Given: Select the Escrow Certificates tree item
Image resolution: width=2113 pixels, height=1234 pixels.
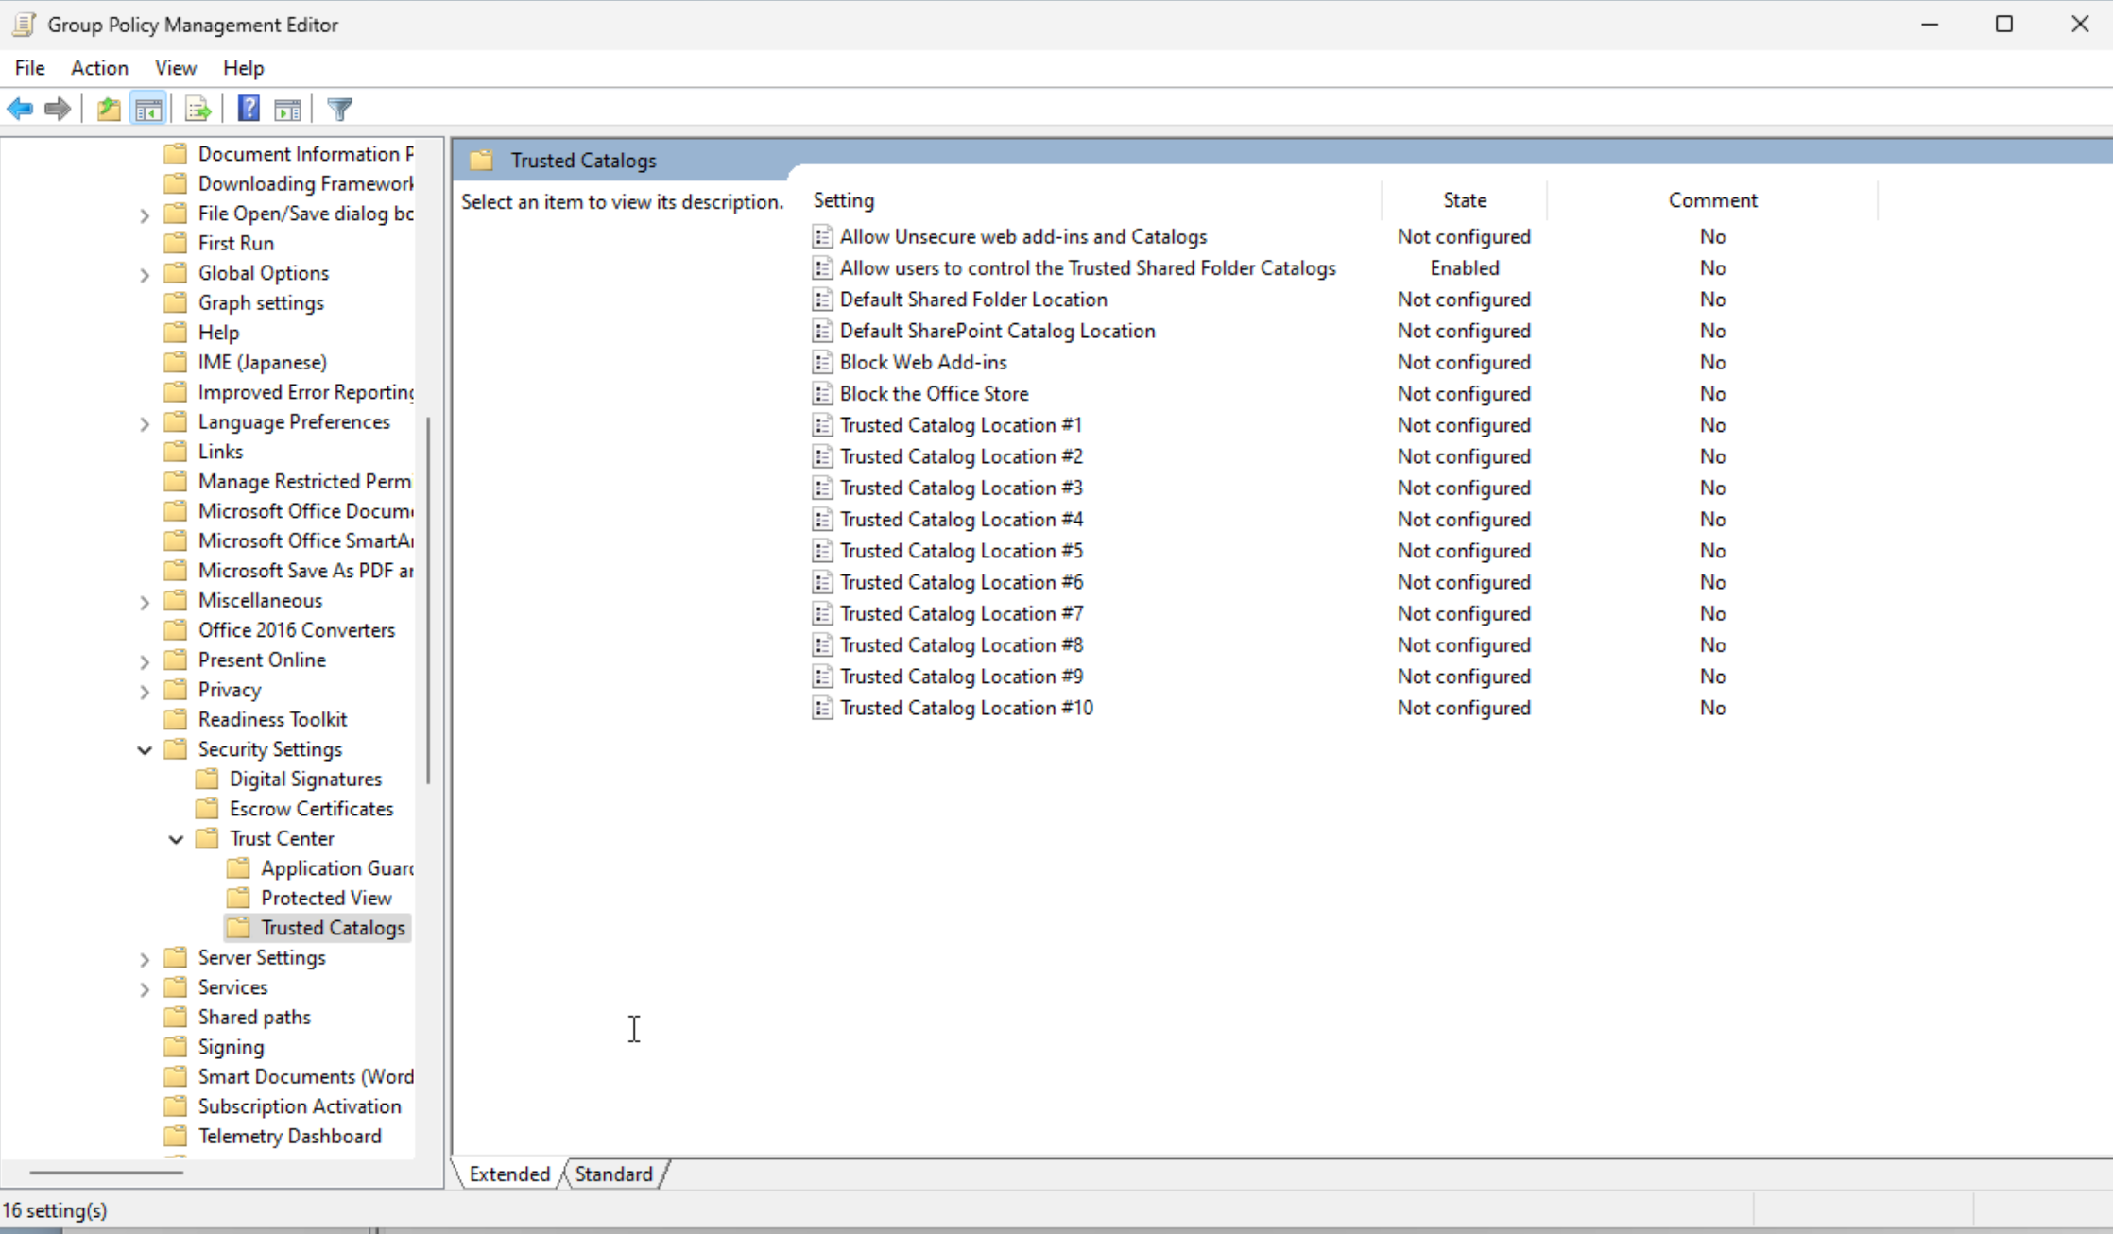Looking at the screenshot, I should pos(311,809).
